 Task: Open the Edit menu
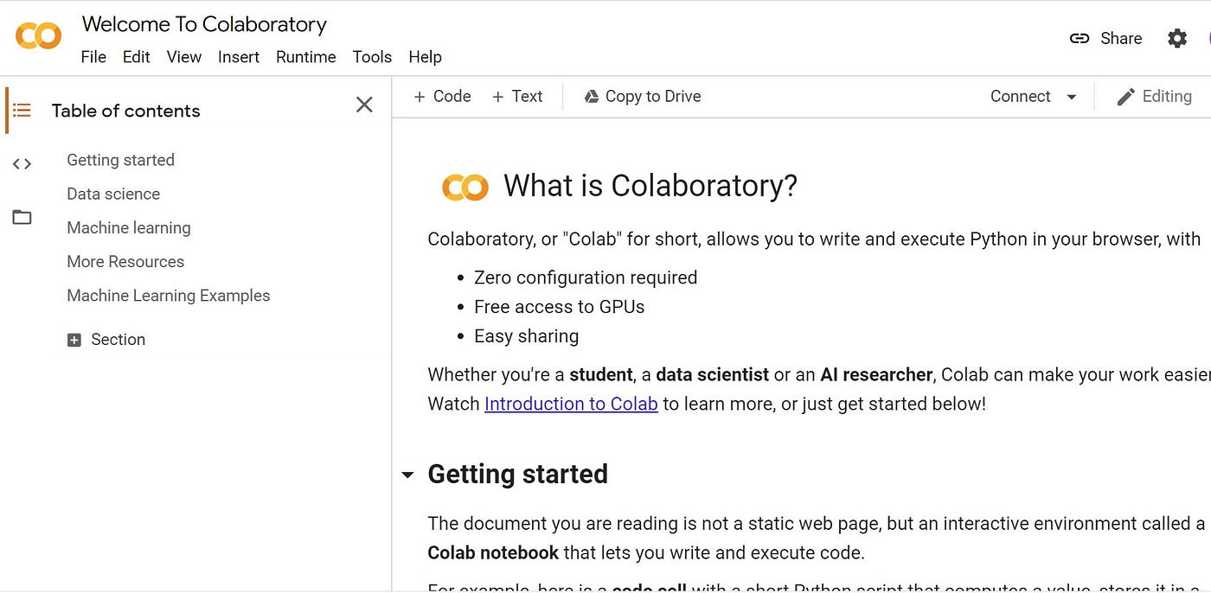pos(136,57)
